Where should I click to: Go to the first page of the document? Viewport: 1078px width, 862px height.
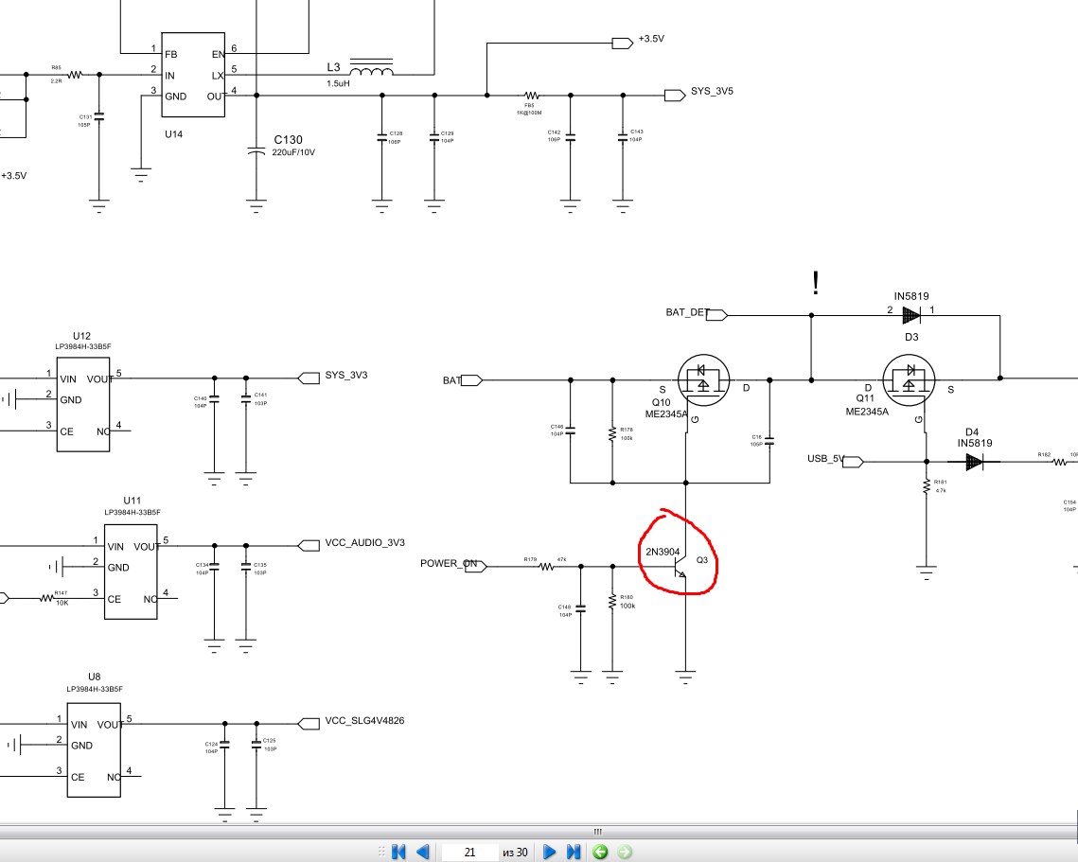pyautogui.click(x=398, y=852)
